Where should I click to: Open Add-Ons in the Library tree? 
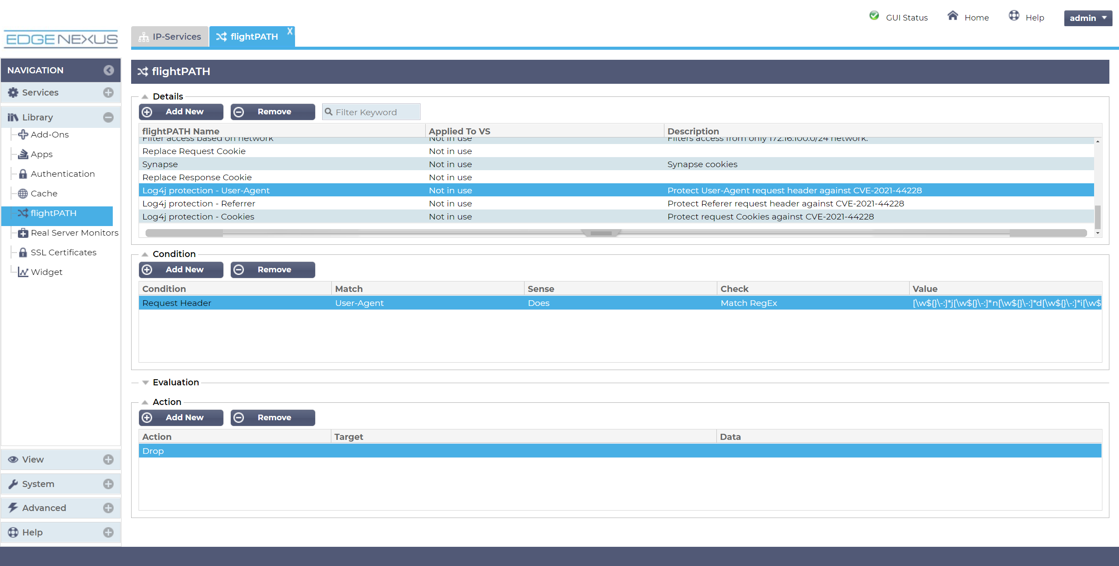[49, 134]
